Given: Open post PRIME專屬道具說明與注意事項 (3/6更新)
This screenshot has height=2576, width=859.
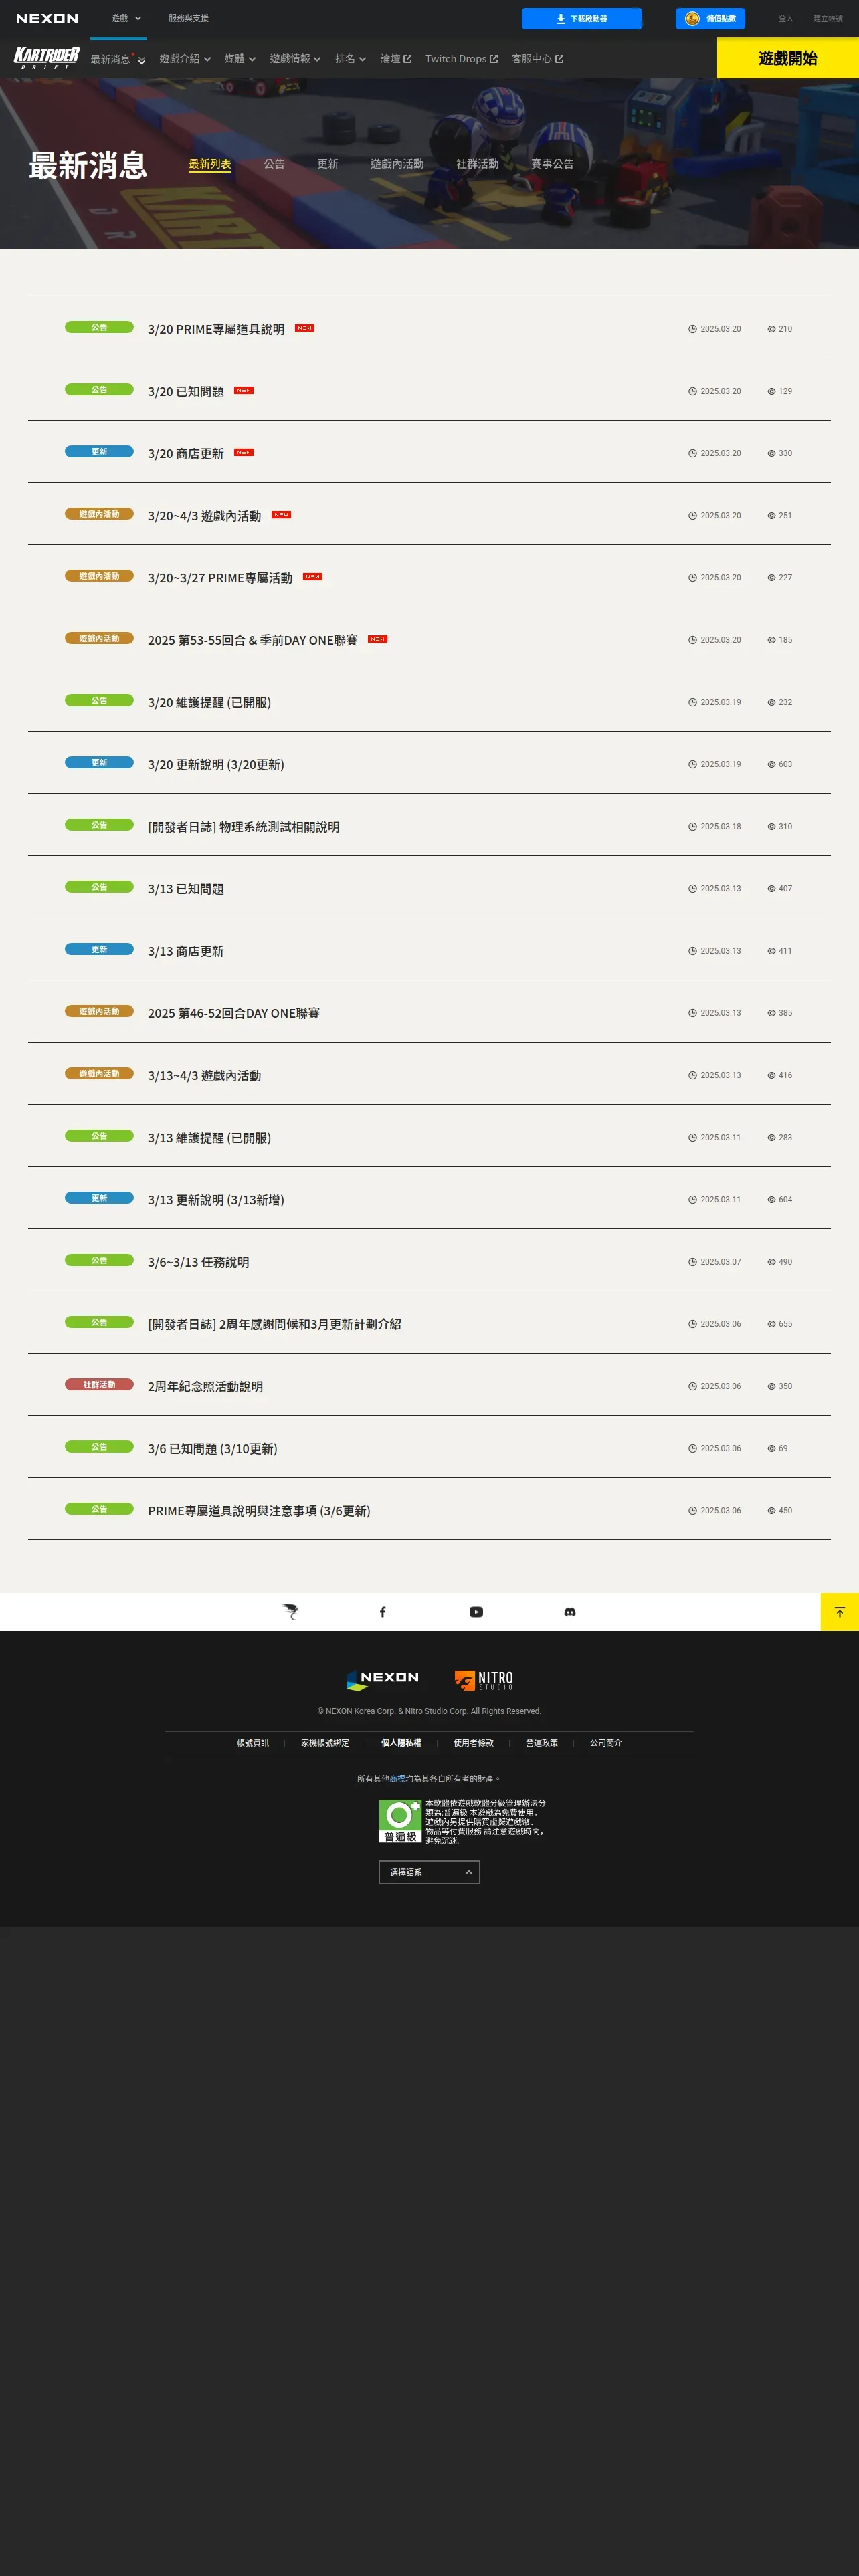Looking at the screenshot, I should [259, 1511].
